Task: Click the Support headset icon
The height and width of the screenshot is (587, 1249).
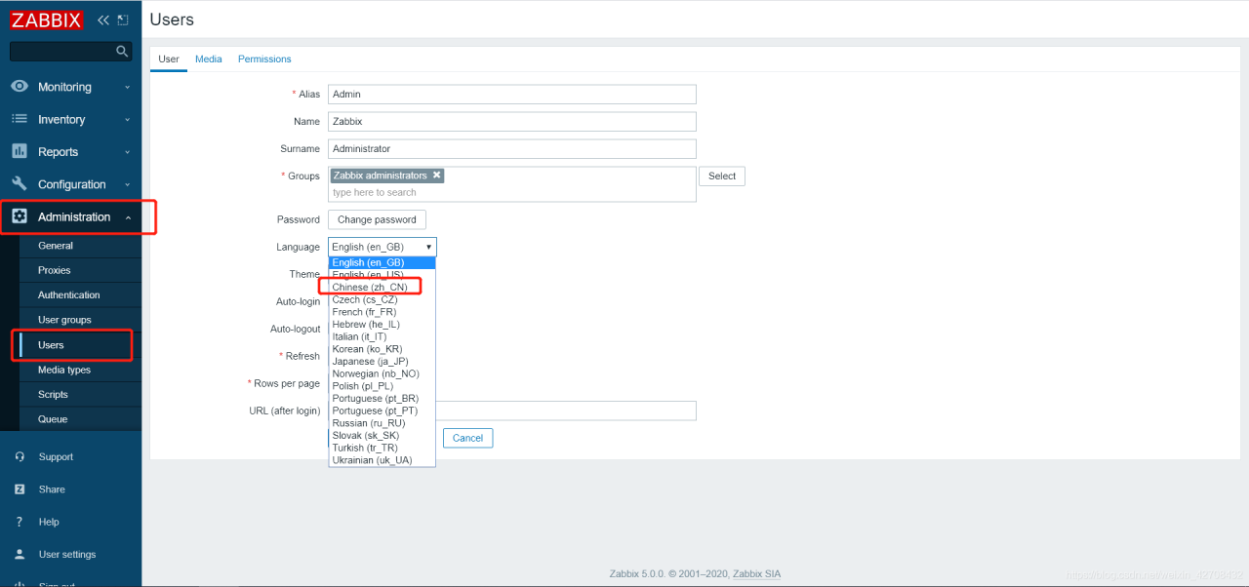Action: pyautogui.click(x=20, y=456)
